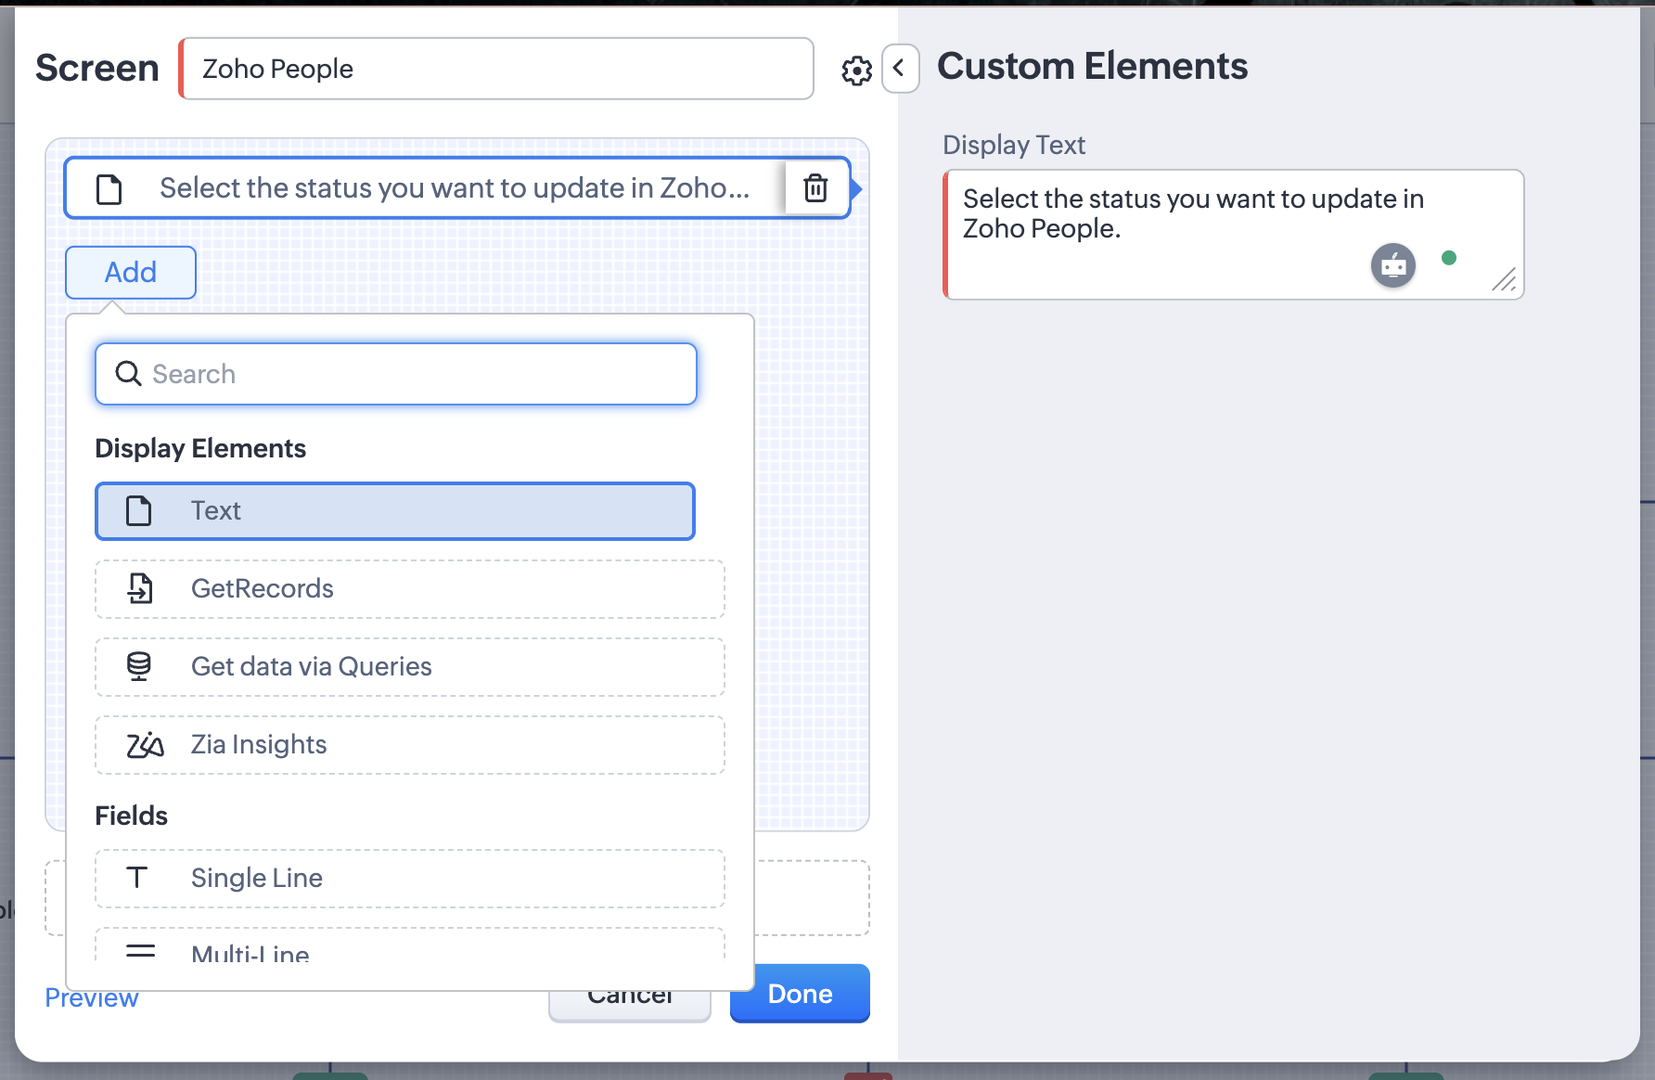Click the Single Line field T icon
The width and height of the screenshot is (1655, 1080).
(137, 878)
